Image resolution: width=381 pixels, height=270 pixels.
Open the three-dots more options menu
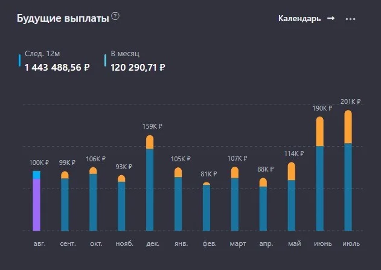coord(350,19)
